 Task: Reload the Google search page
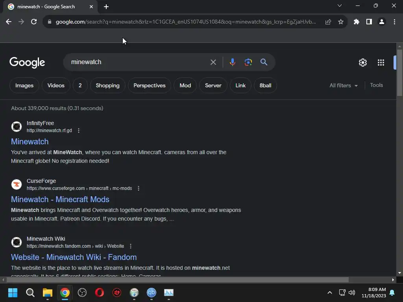34,22
